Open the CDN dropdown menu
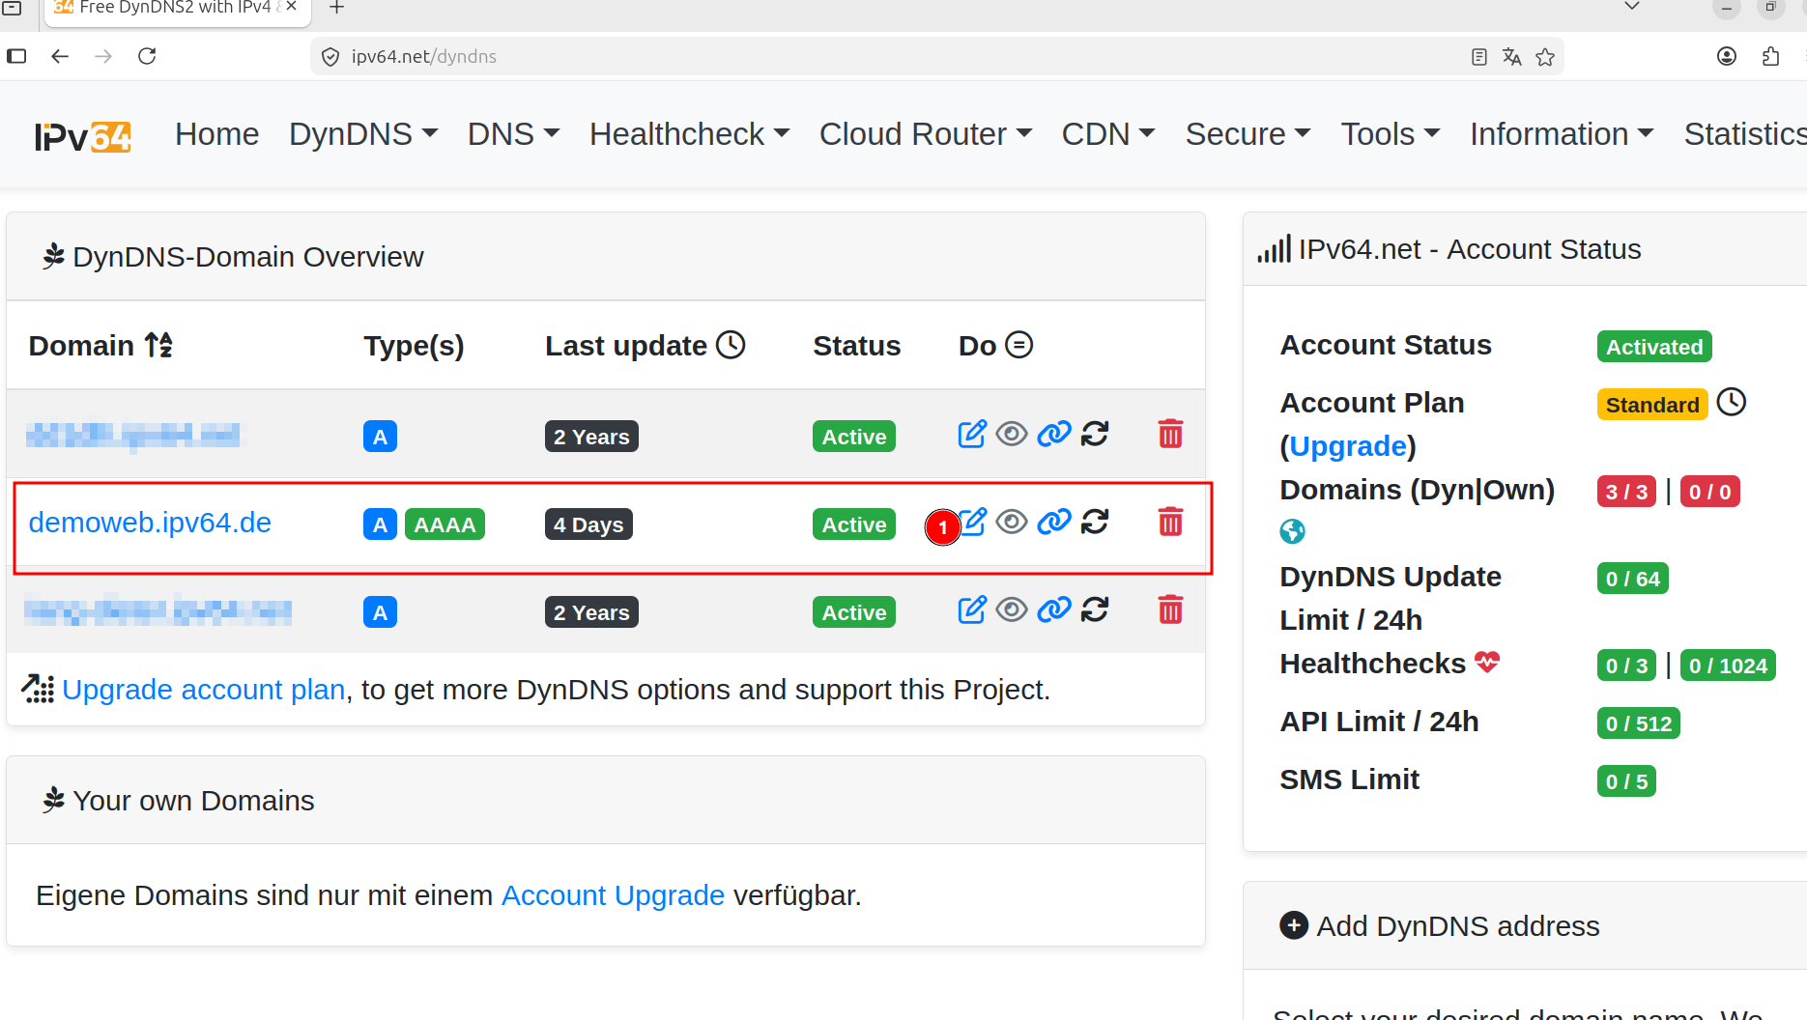 [x=1108, y=134]
